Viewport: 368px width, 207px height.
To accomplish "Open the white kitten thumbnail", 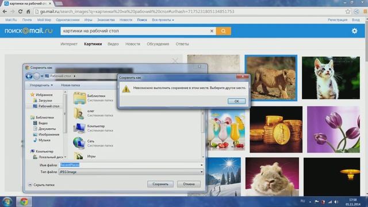I will point(331,78).
